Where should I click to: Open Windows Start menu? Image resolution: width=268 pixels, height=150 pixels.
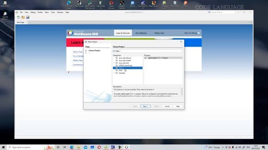[x=3, y=147]
